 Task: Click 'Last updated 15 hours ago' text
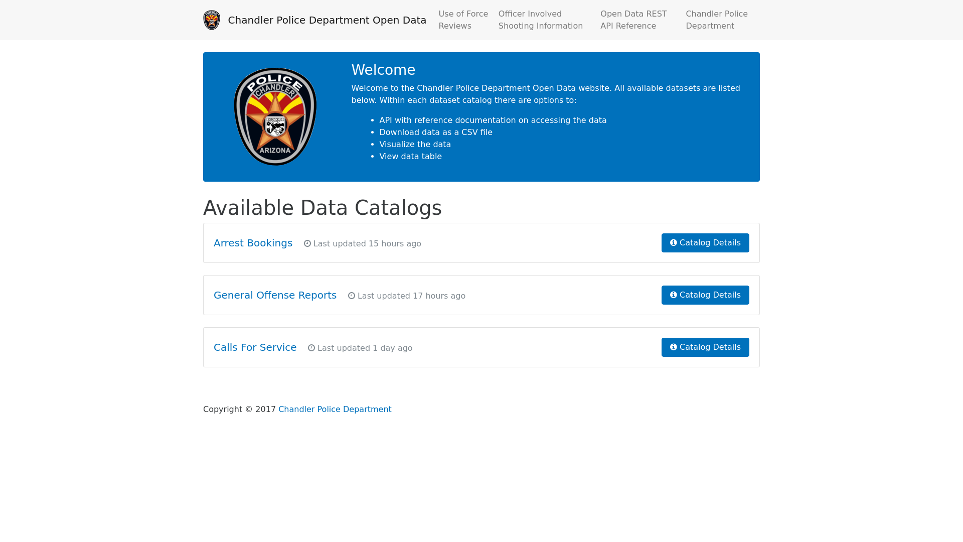click(367, 244)
